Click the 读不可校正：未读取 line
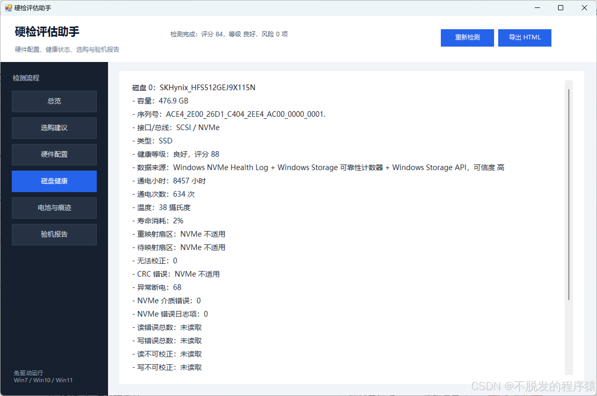 click(167, 354)
